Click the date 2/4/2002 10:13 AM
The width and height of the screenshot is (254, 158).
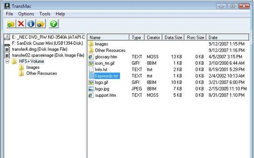coord(226,76)
